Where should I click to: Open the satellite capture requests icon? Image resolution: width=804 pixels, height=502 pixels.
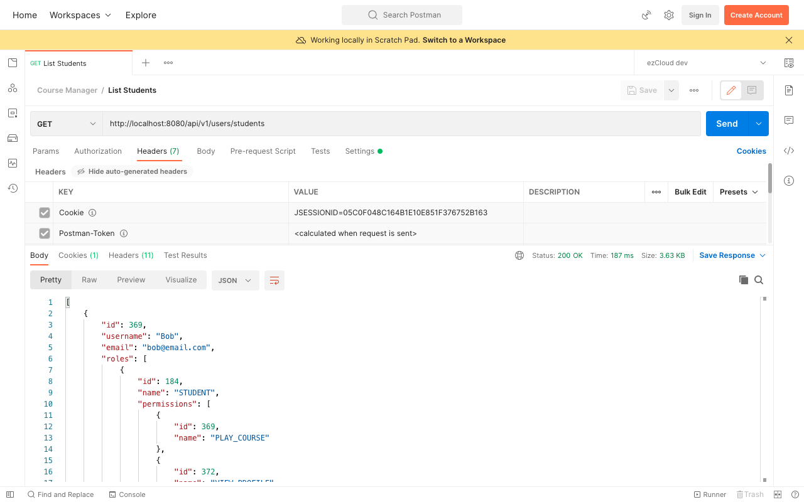646,15
